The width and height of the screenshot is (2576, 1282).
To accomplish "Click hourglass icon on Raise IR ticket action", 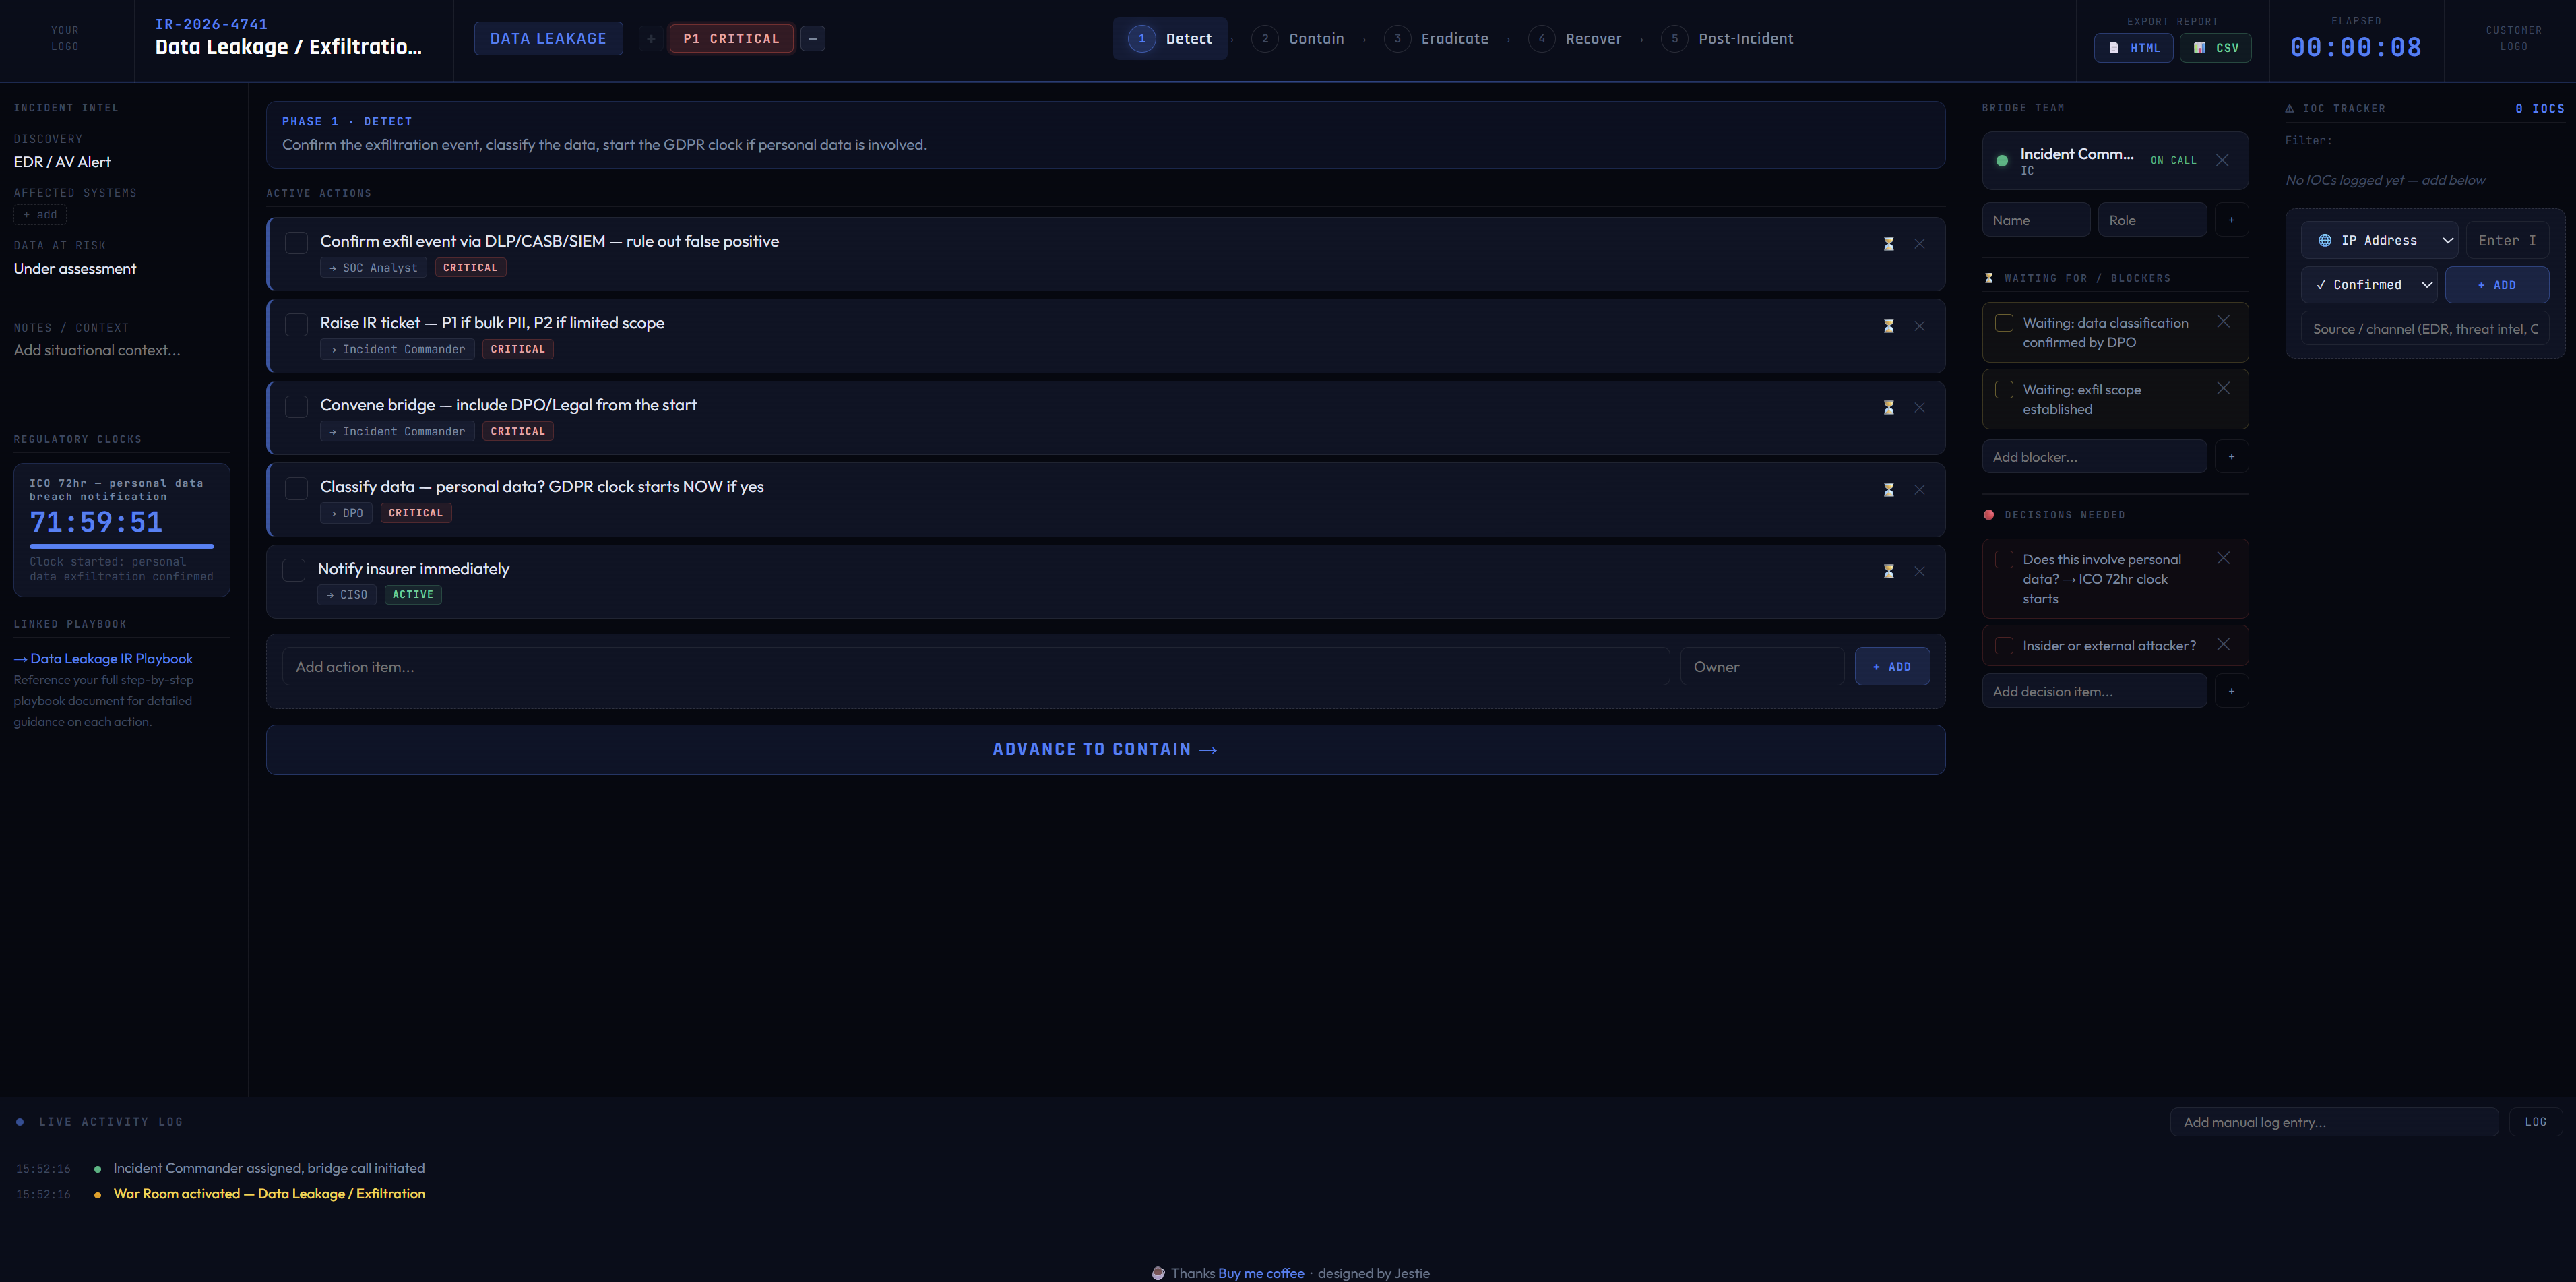I will coord(1888,326).
